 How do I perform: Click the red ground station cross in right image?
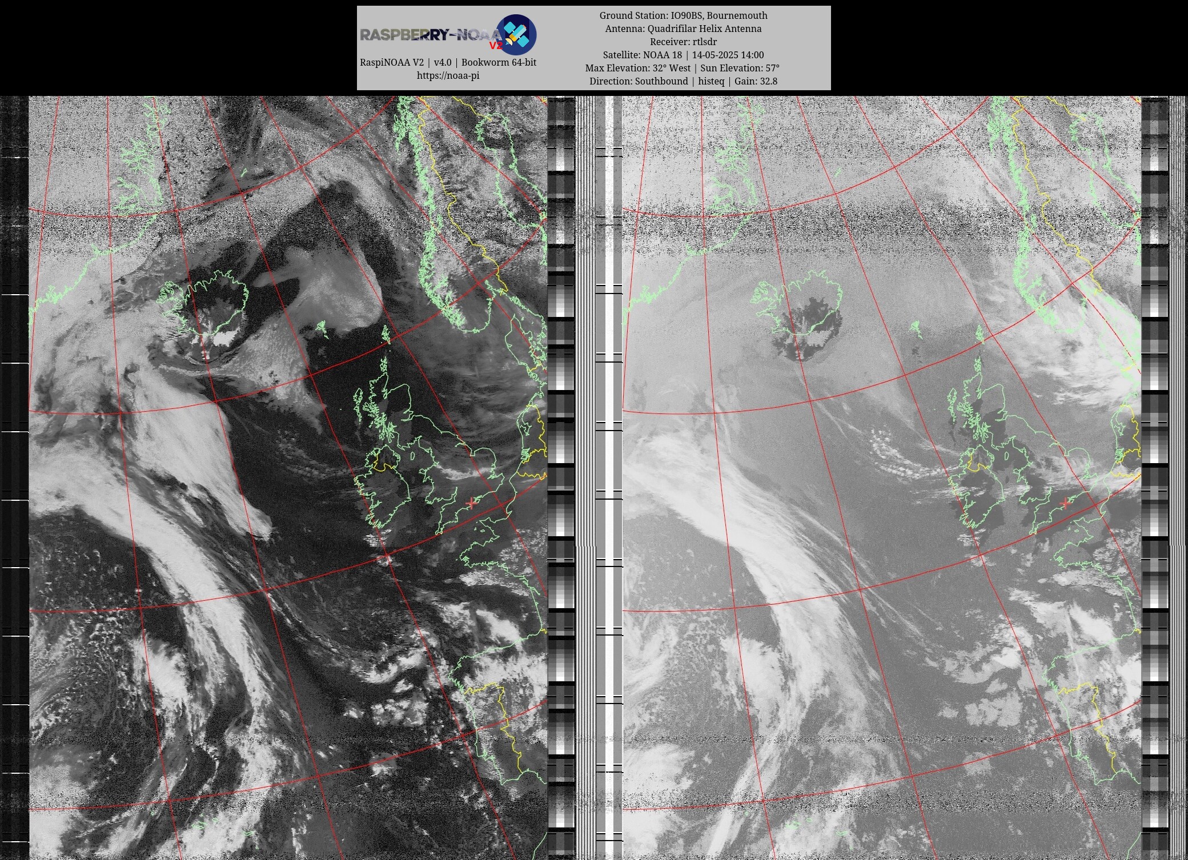tap(1065, 503)
